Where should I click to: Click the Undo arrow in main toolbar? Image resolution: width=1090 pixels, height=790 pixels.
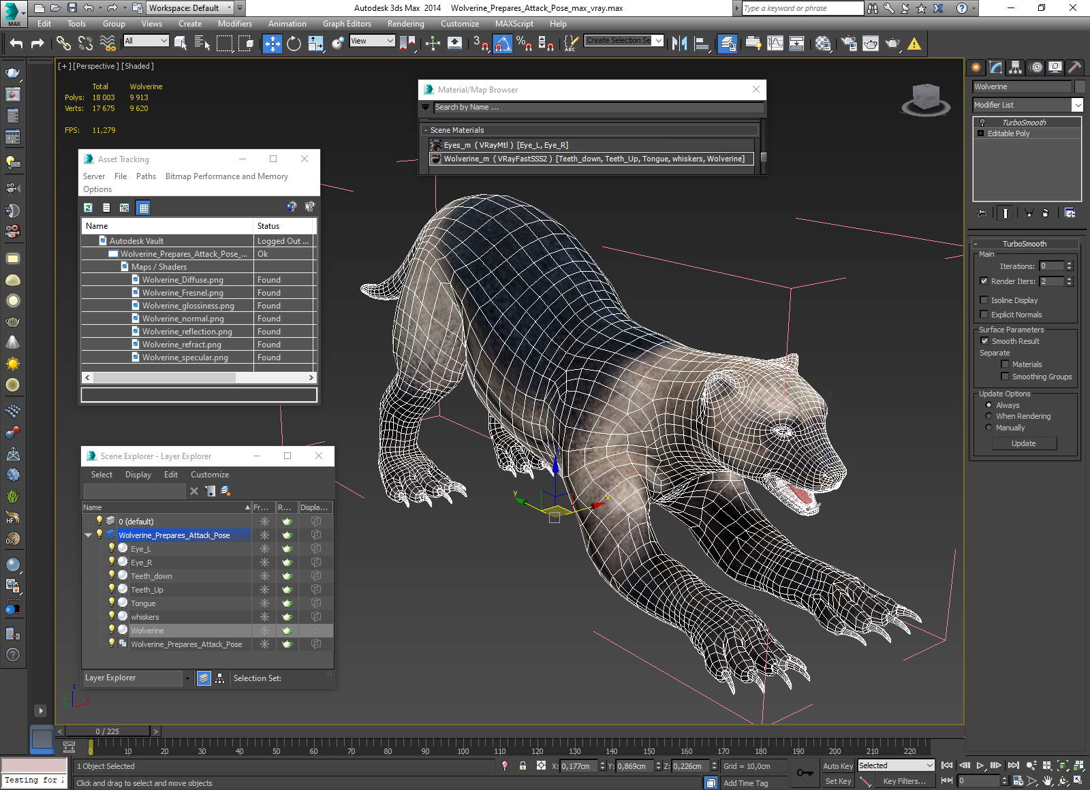tap(16, 44)
